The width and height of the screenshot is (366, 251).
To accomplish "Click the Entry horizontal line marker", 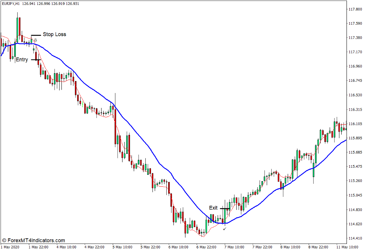I will point(36,60).
